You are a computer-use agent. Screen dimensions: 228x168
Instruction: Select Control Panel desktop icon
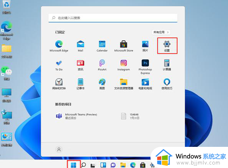[x=7, y=140]
